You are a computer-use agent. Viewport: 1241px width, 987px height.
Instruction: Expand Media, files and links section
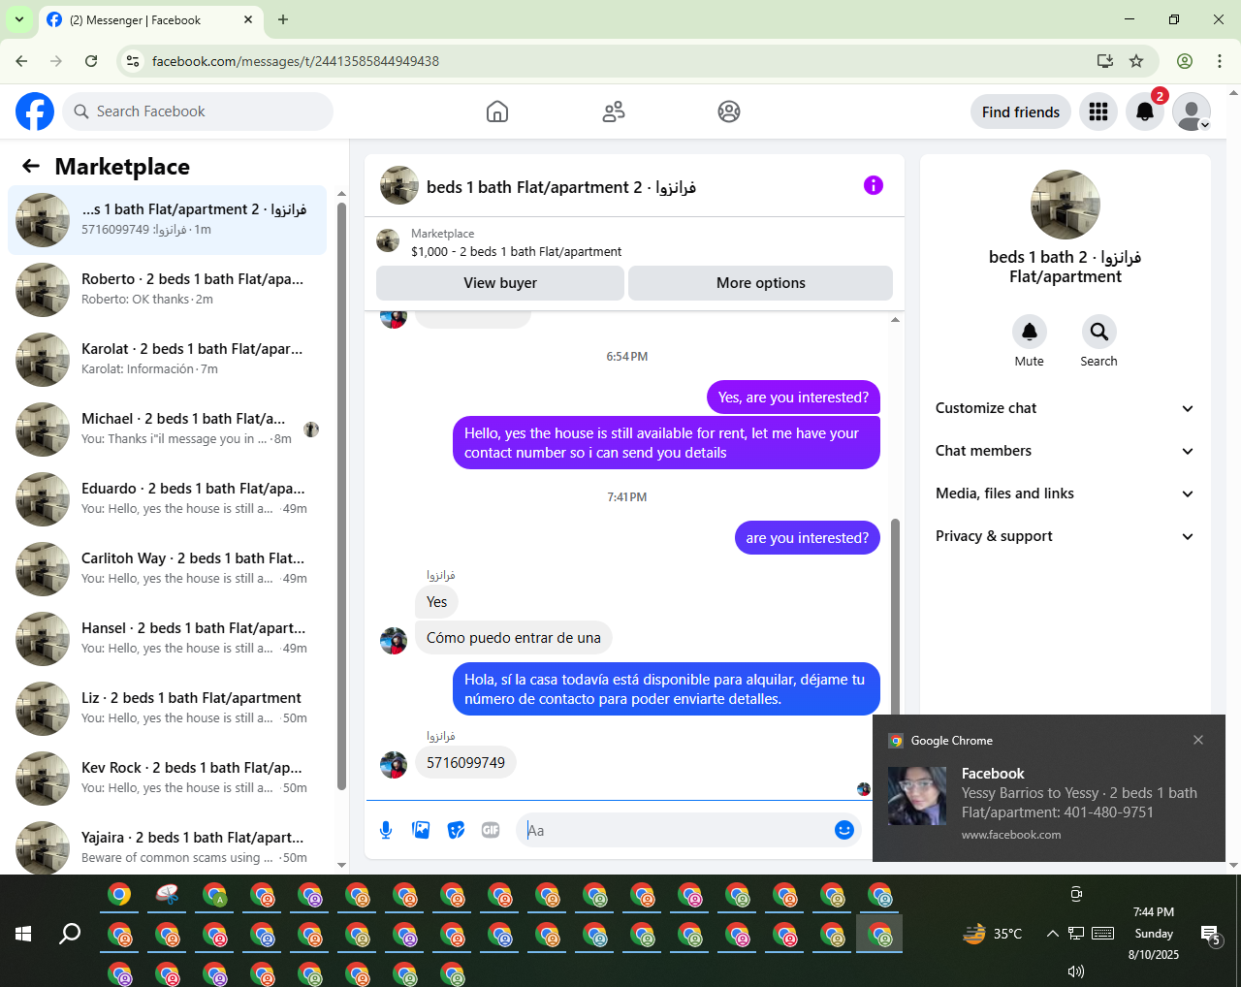click(1065, 493)
